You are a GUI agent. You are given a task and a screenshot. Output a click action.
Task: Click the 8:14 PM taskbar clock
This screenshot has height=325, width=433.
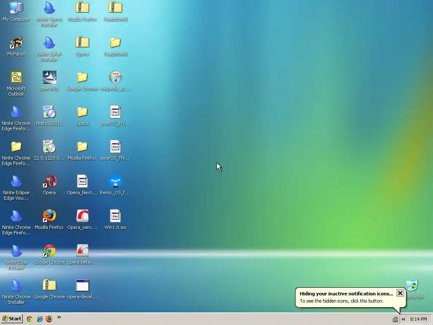coord(418,319)
